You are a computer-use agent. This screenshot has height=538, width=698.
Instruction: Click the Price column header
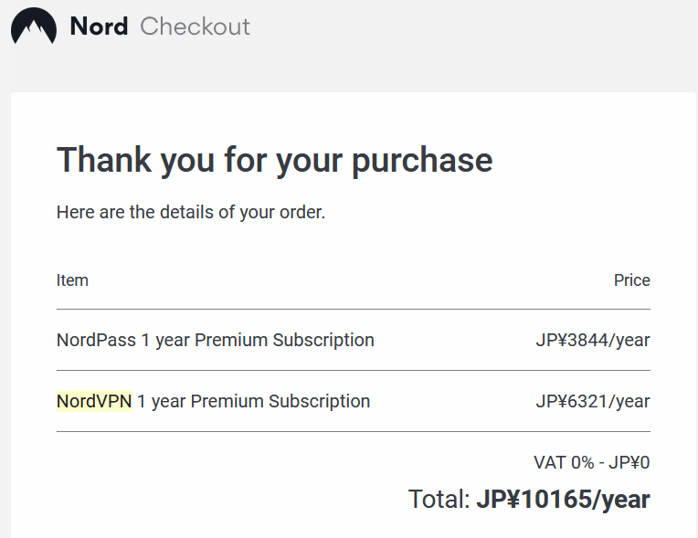point(631,280)
